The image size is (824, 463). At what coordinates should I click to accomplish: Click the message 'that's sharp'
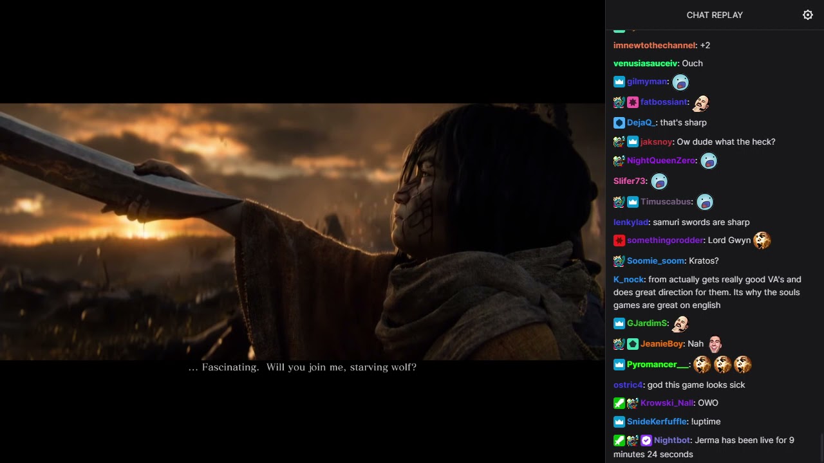pyautogui.click(x=683, y=123)
